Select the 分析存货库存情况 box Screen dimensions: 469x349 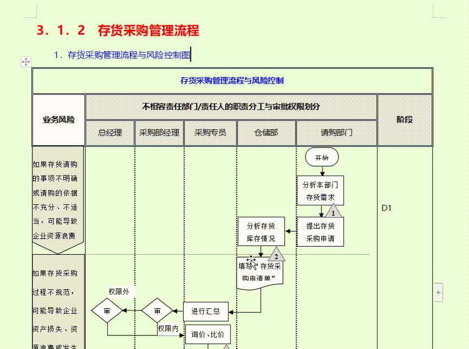pyautogui.click(x=261, y=231)
